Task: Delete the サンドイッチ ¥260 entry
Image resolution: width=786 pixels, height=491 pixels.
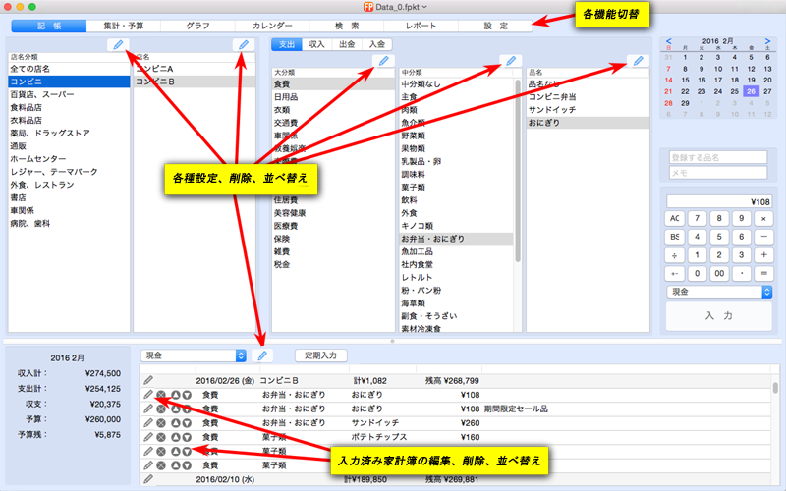Action: click(161, 422)
